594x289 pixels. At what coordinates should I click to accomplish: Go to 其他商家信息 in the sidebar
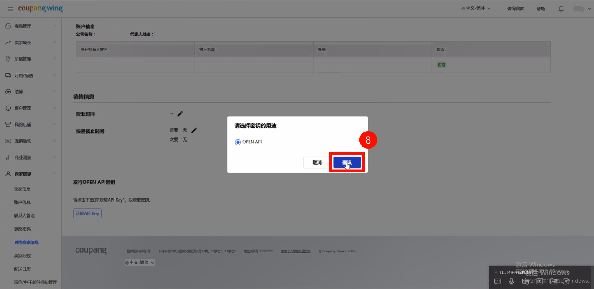(26, 242)
